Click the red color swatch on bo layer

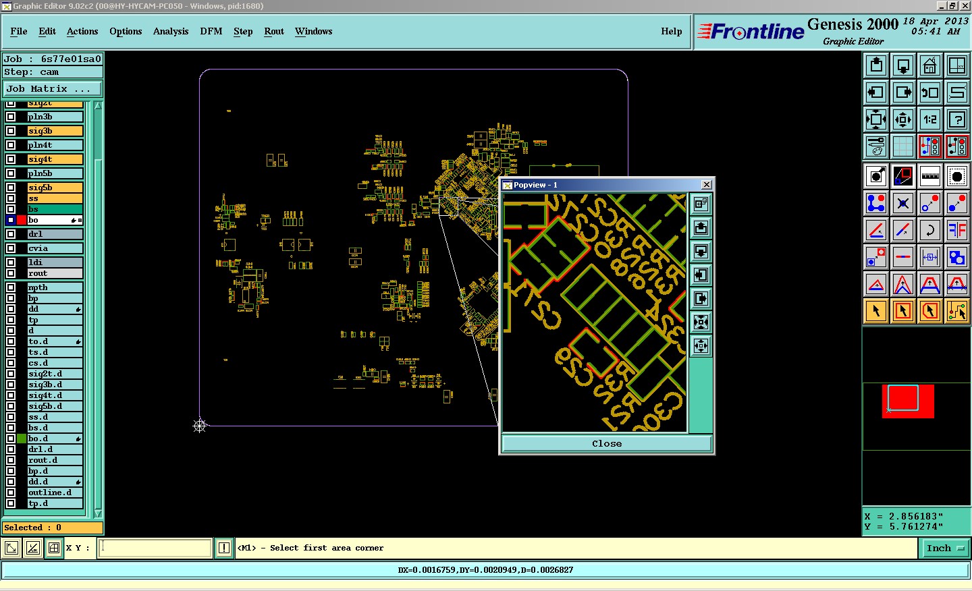[x=22, y=220]
